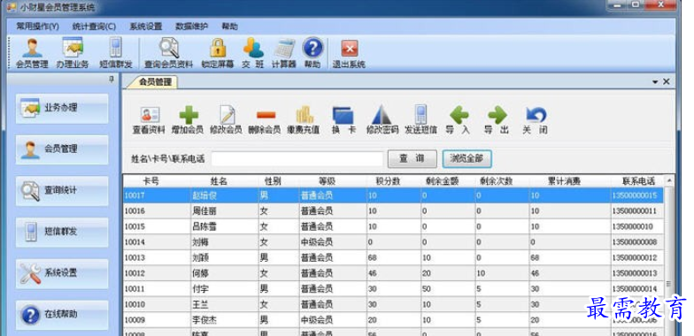
Task: Click the 浏览全部 button
Action: click(x=467, y=159)
